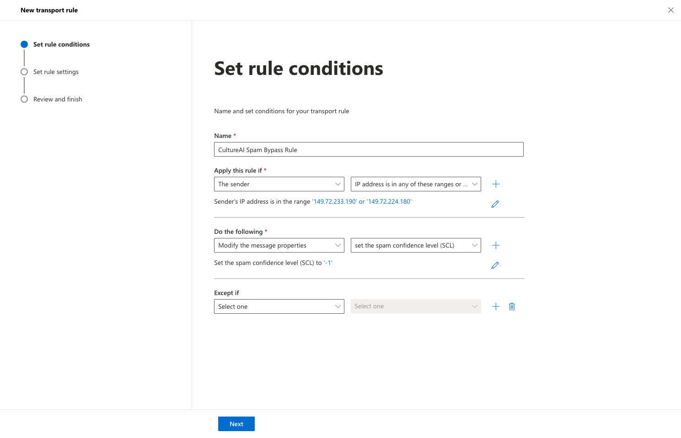Edit the spam confidence level using the pencil icon

point(495,265)
